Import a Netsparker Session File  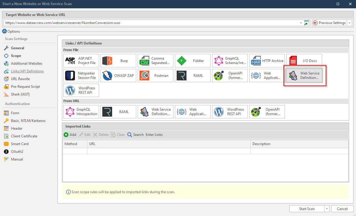coord(81,75)
